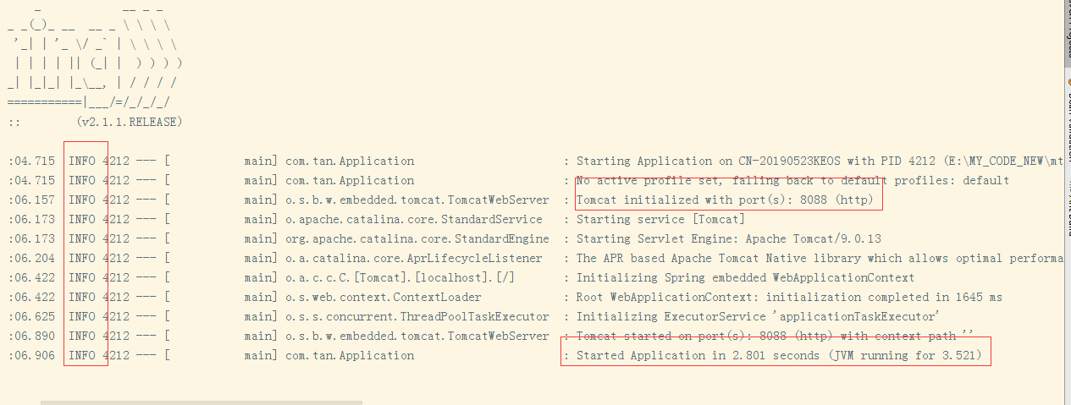This screenshot has width=1071, height=405.
Task: Click the o.s.web.context.ContextLoader logger name
Action: tap(383, 298)
